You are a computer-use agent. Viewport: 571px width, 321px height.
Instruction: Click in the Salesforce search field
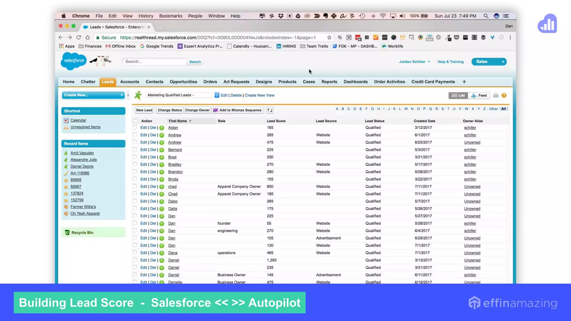click(154, 62)
